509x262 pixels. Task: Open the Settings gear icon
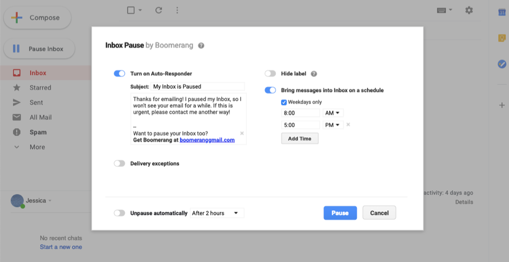click(x=469, y=10)
